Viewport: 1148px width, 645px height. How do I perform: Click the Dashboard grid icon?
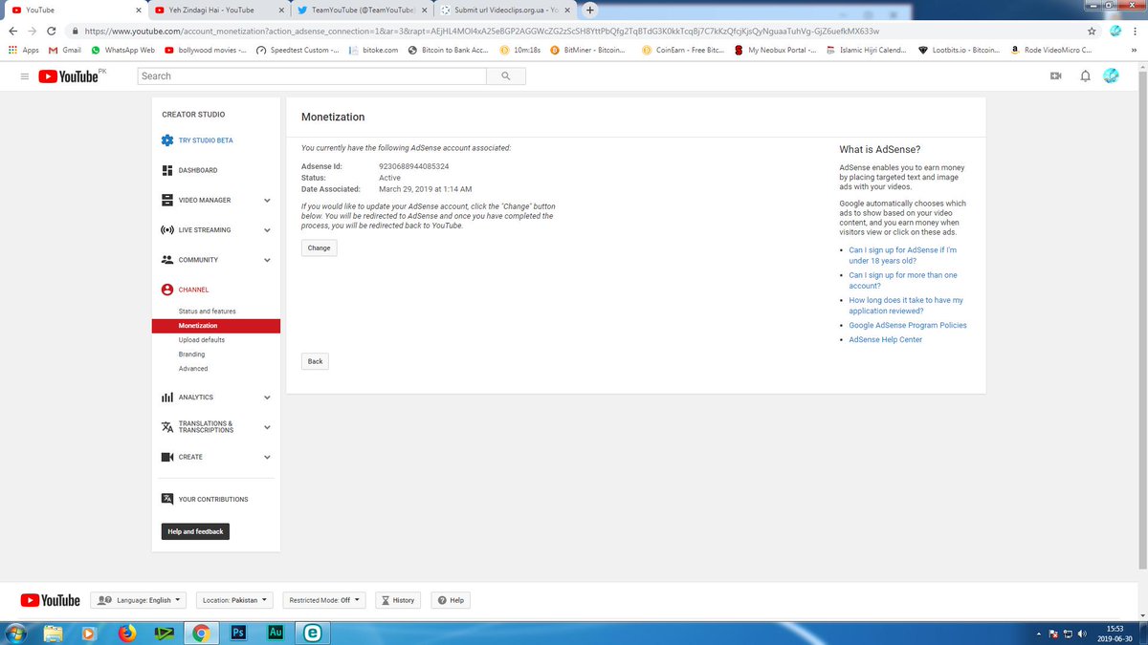click(167, 170)
